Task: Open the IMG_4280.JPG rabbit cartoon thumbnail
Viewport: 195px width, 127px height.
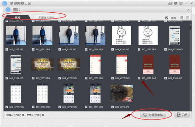Action: pyautogui.click(x=122, y=35)
